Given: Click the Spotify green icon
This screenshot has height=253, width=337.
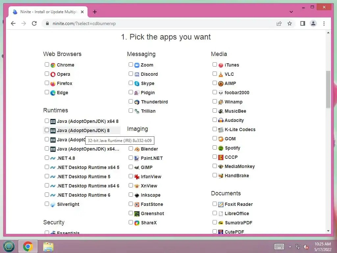Looking at the screenshot, I should point(221,148).
